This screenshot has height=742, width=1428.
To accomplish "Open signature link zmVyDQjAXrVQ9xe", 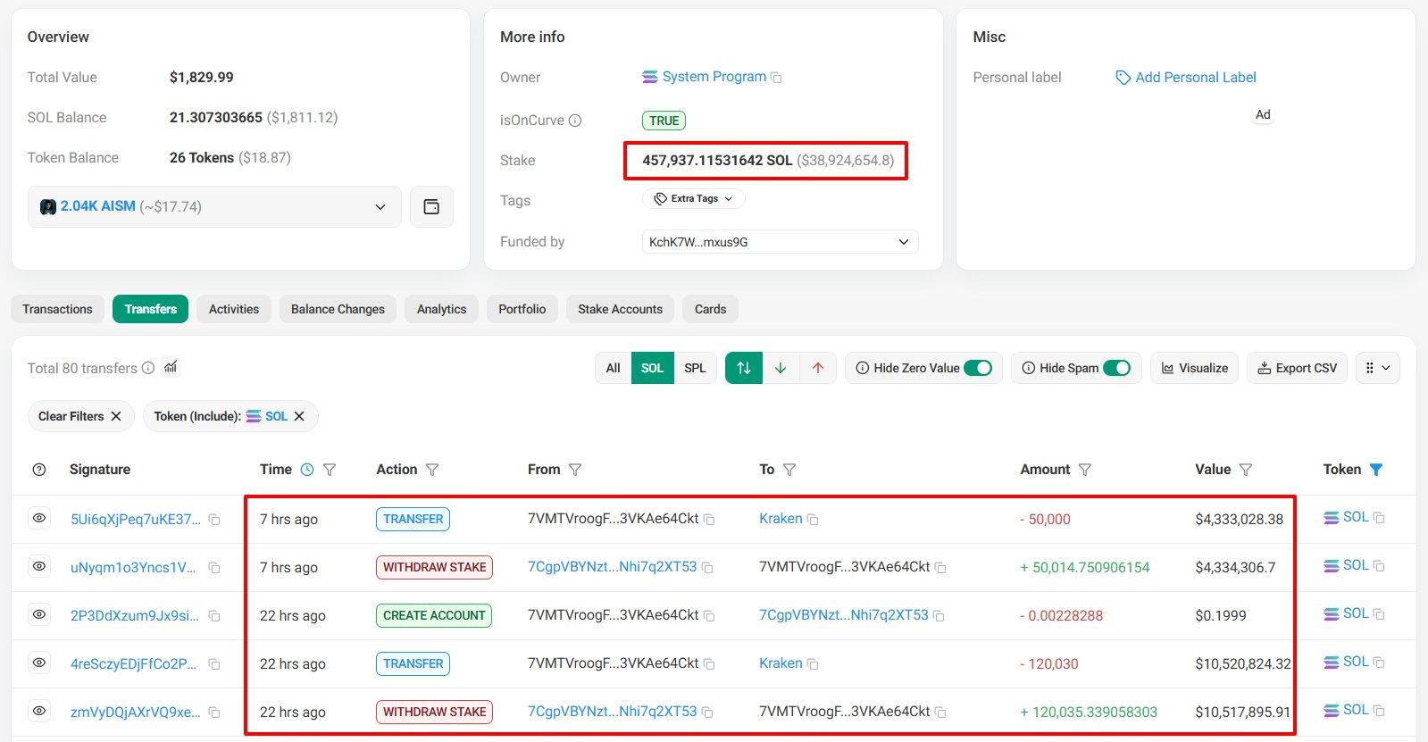I will [136, 712].
